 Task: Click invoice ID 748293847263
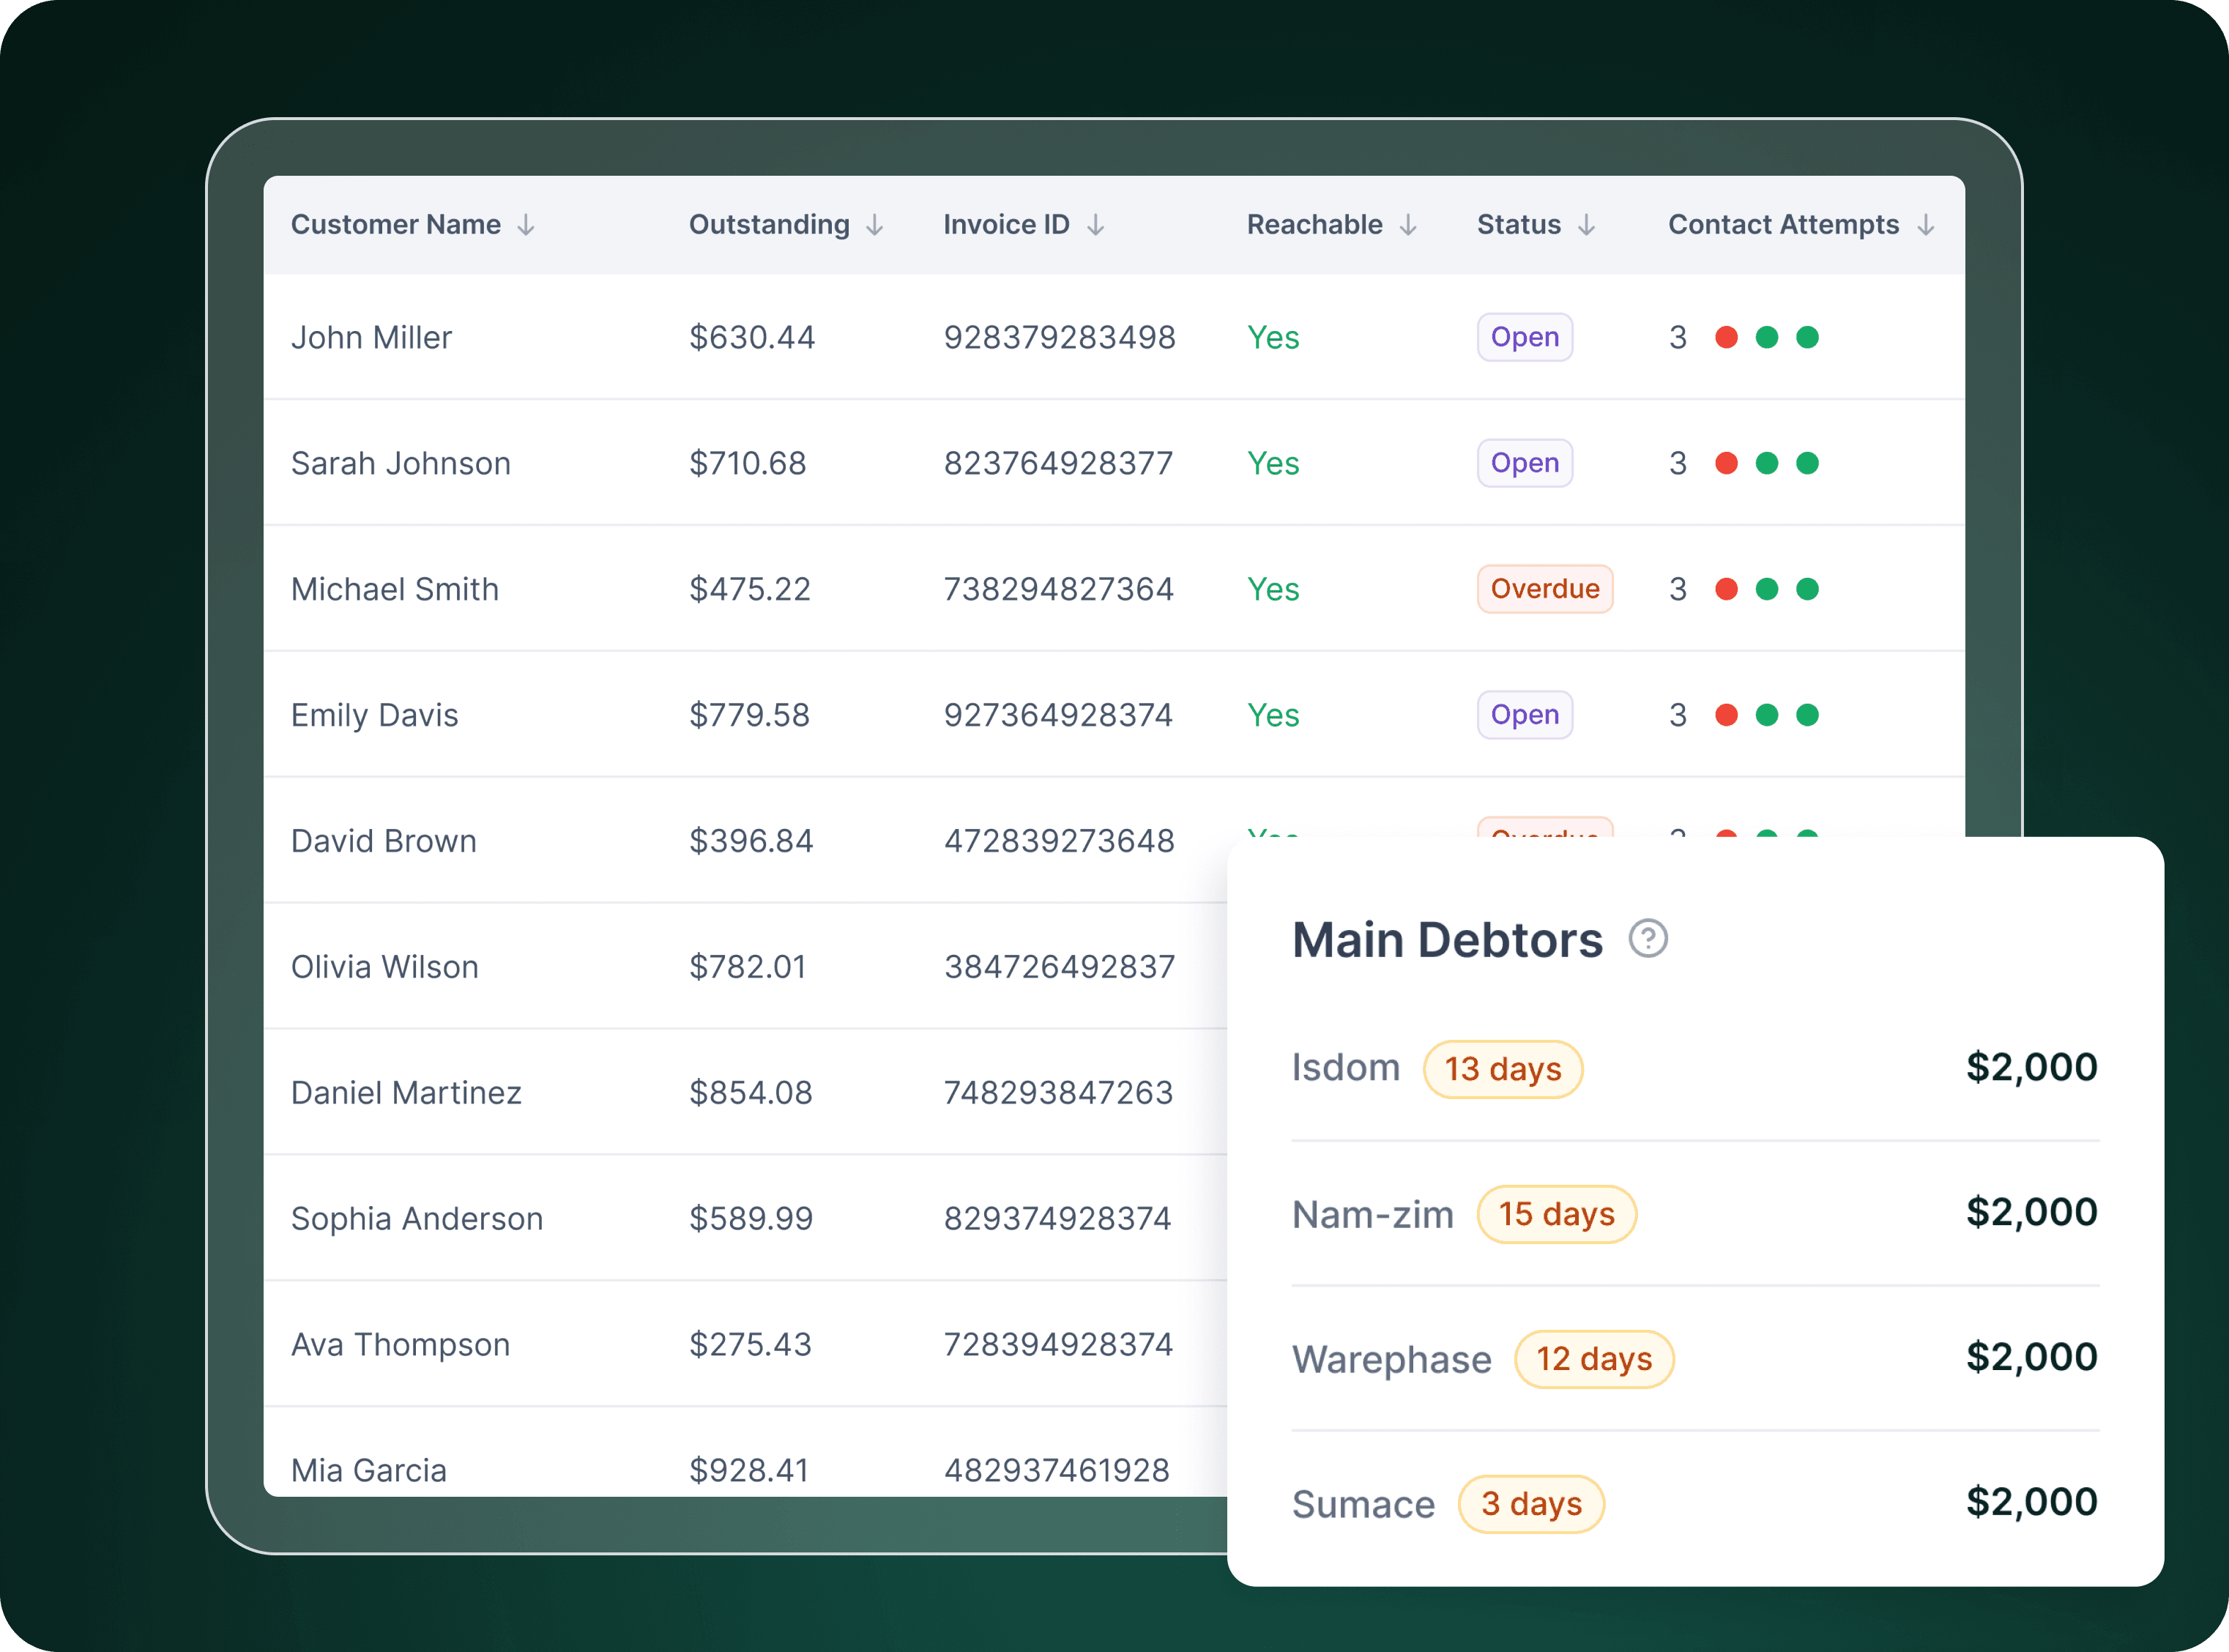coord(1059,1094)
